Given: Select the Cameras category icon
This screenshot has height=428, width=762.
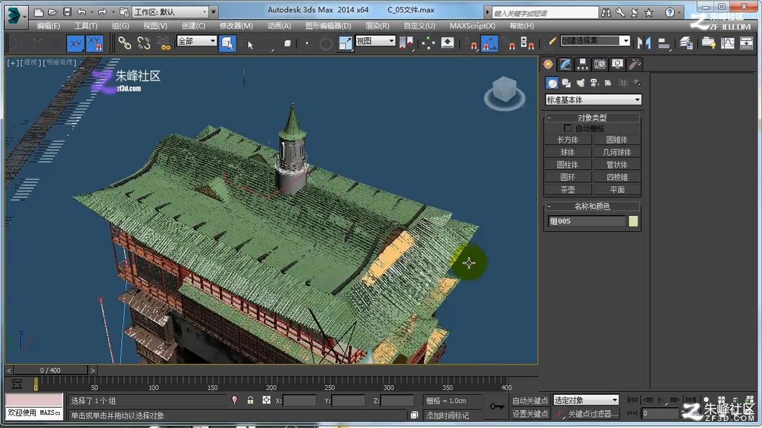Looking at the screenshot, I should (594, 83).
